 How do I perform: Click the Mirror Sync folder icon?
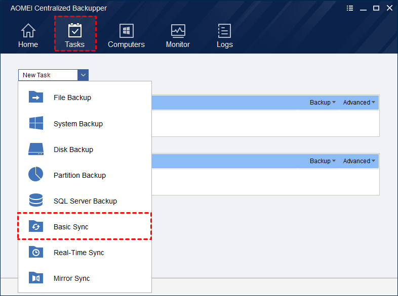click(x=36, y=277)
